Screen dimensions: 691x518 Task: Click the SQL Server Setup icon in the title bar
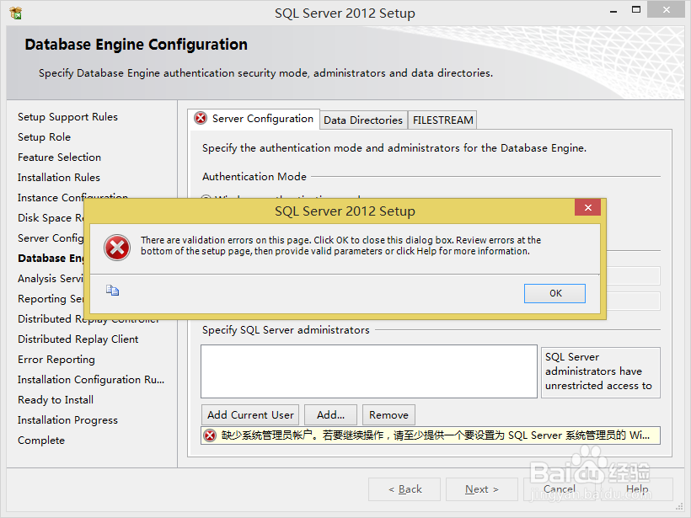click(14, 13)
